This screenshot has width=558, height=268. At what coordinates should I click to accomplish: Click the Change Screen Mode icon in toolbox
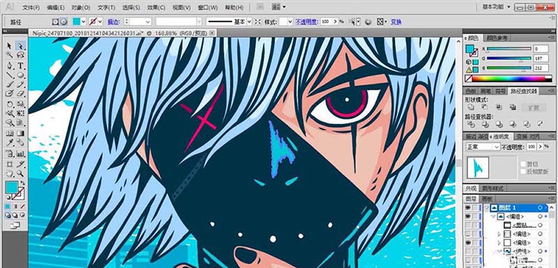coord(15,225)
